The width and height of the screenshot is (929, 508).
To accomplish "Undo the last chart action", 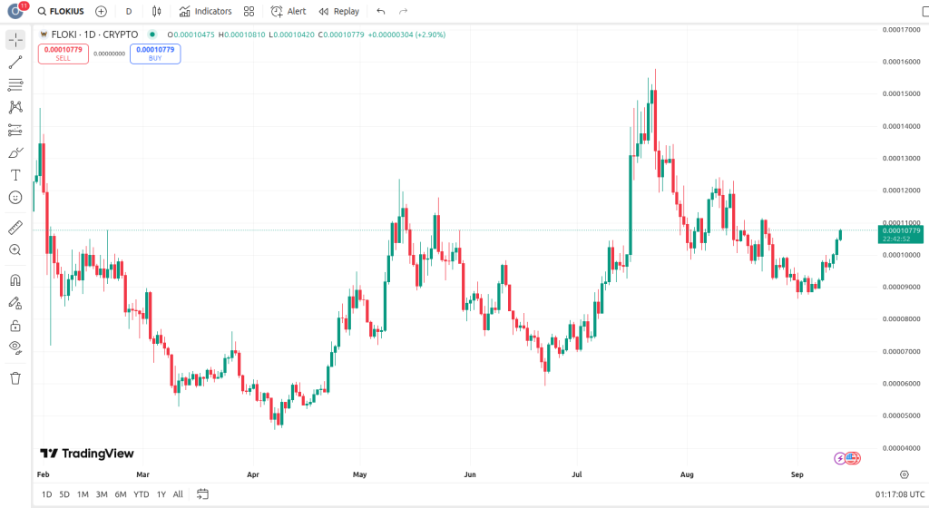I will [381, 11].
